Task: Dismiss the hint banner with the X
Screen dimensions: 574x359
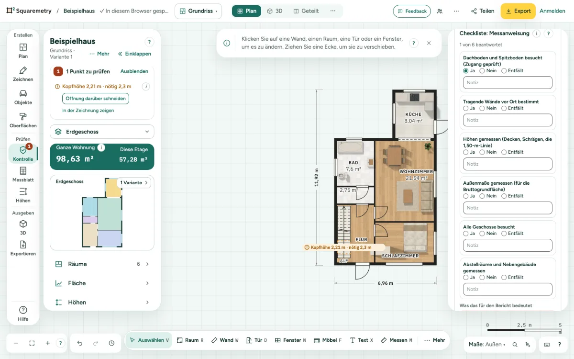Action: coord(429,43)
